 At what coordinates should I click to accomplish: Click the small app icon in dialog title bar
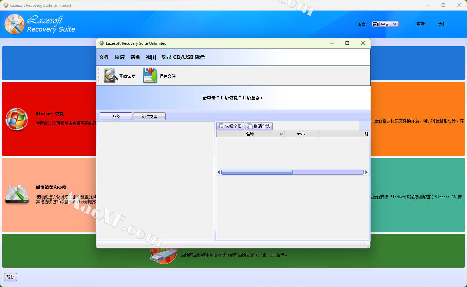point(101,43)
